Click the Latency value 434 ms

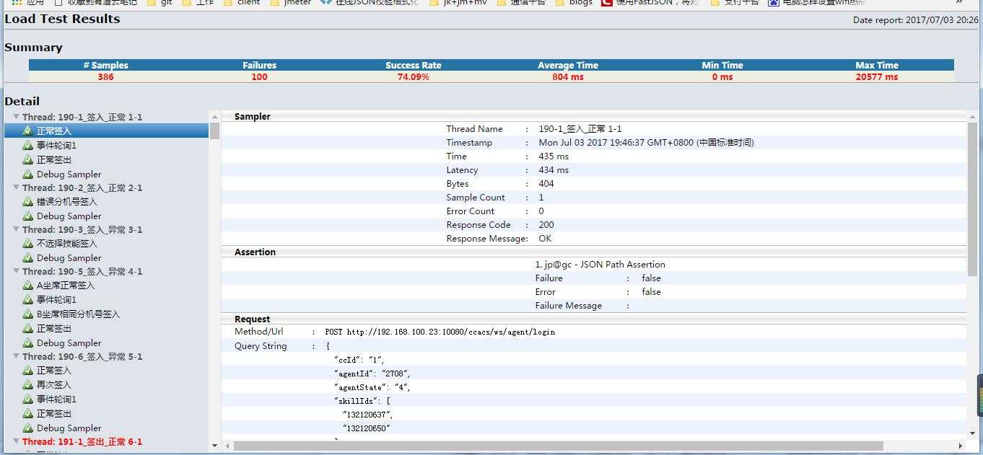[554, 170]
